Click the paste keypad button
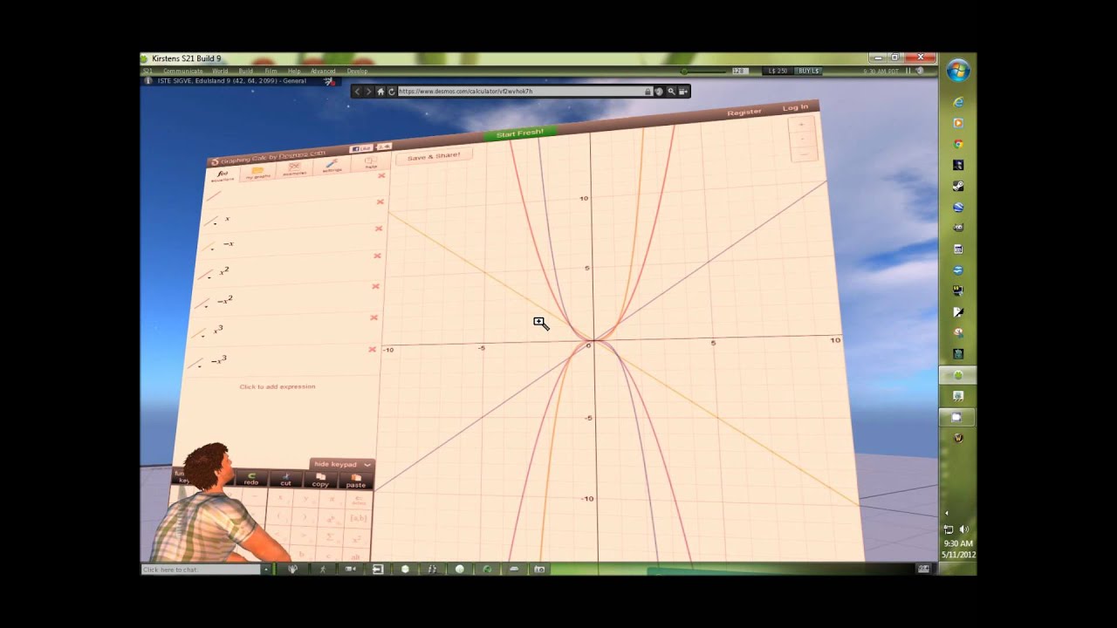Viewport: 1117px width, 628px height. pyautogui.click(x=356, y=481)
